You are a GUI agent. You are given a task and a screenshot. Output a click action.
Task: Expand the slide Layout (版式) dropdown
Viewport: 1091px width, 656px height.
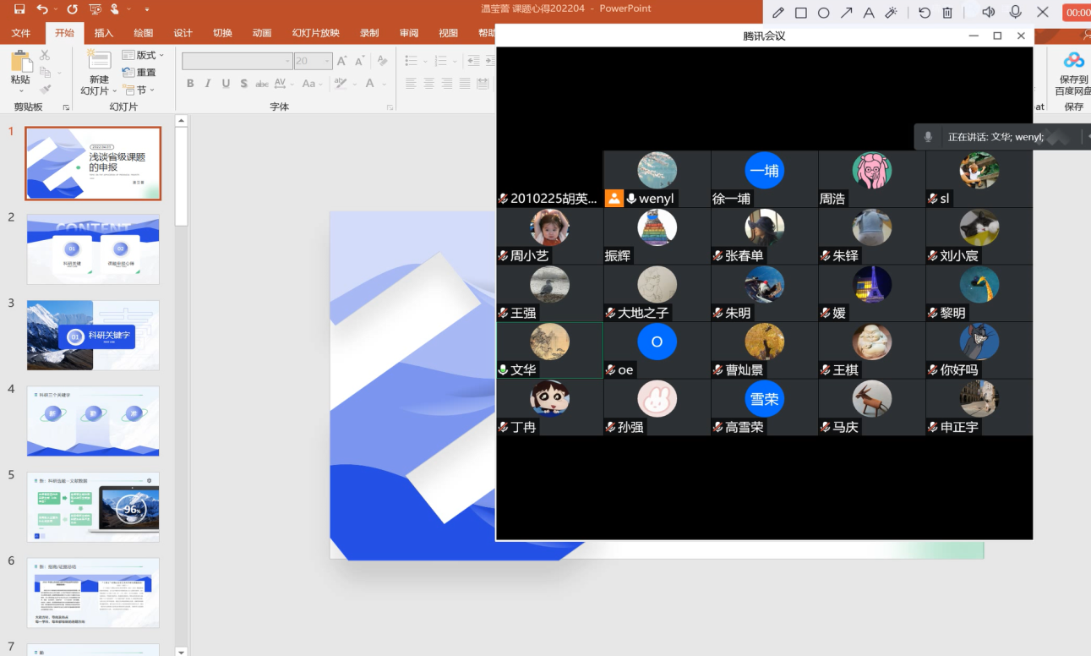tap(161, 55)
